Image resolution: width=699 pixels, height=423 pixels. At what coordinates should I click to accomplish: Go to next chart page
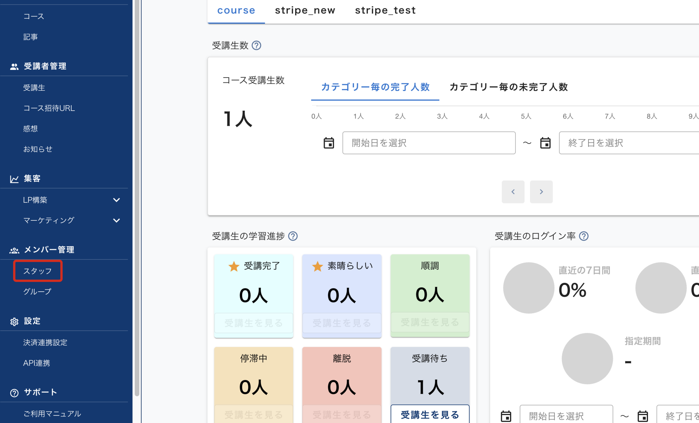click(x=541, y=192)
